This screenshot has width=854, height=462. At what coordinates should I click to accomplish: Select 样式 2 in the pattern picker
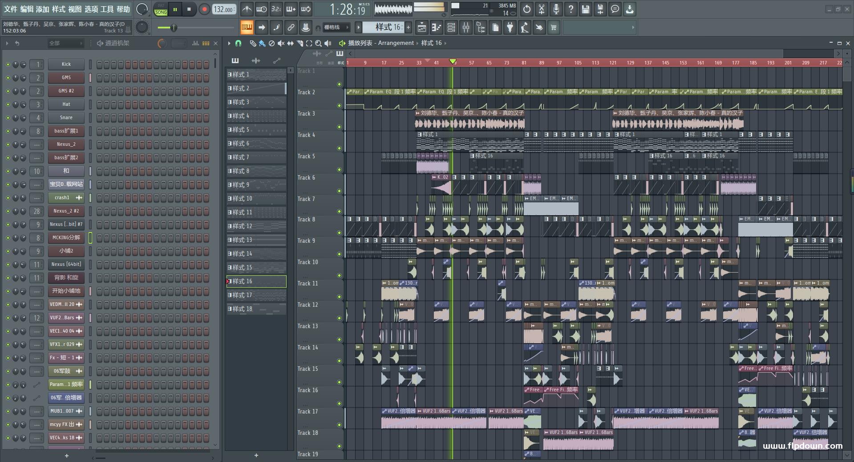point(256,88)
